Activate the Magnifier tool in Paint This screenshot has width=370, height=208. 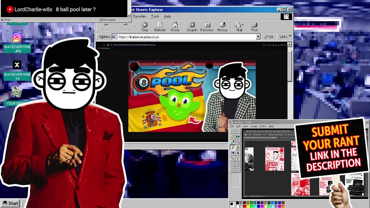[238, 142]
